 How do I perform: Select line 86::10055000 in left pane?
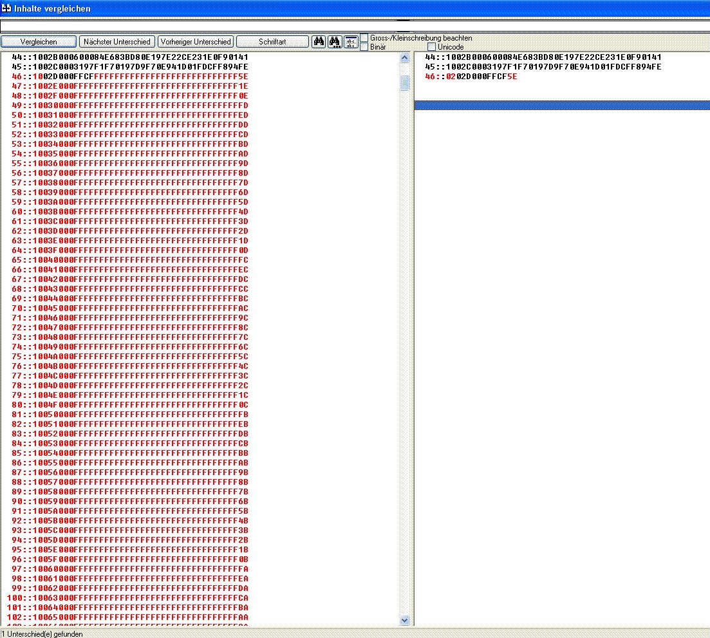coord(130,463)
